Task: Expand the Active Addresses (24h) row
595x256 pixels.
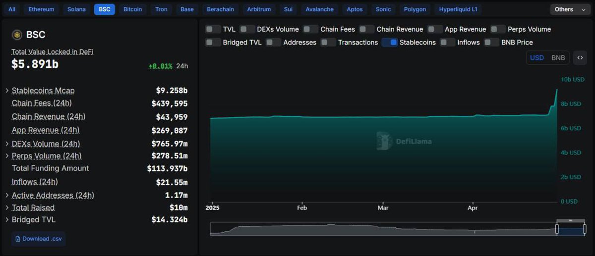Action: pyautogui.click(x=7, y=195)
